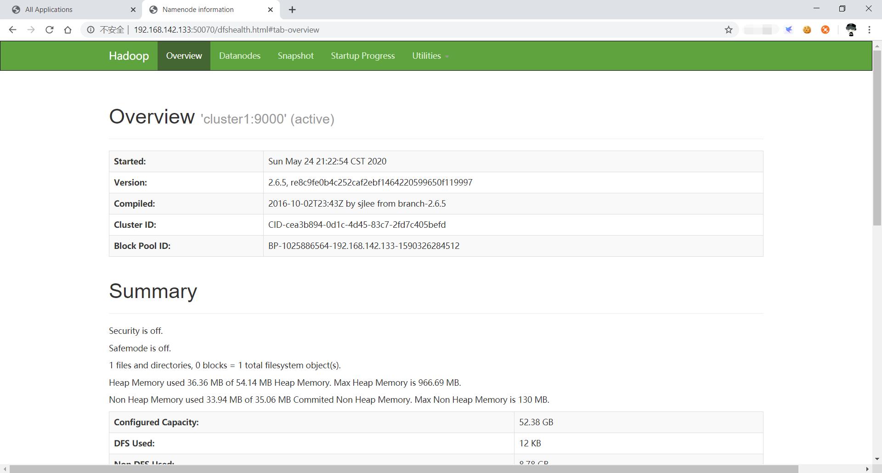View Startup Progress page
Image resolution: width=882 pixels, height=473 pixels.
(x=362, y=56)
